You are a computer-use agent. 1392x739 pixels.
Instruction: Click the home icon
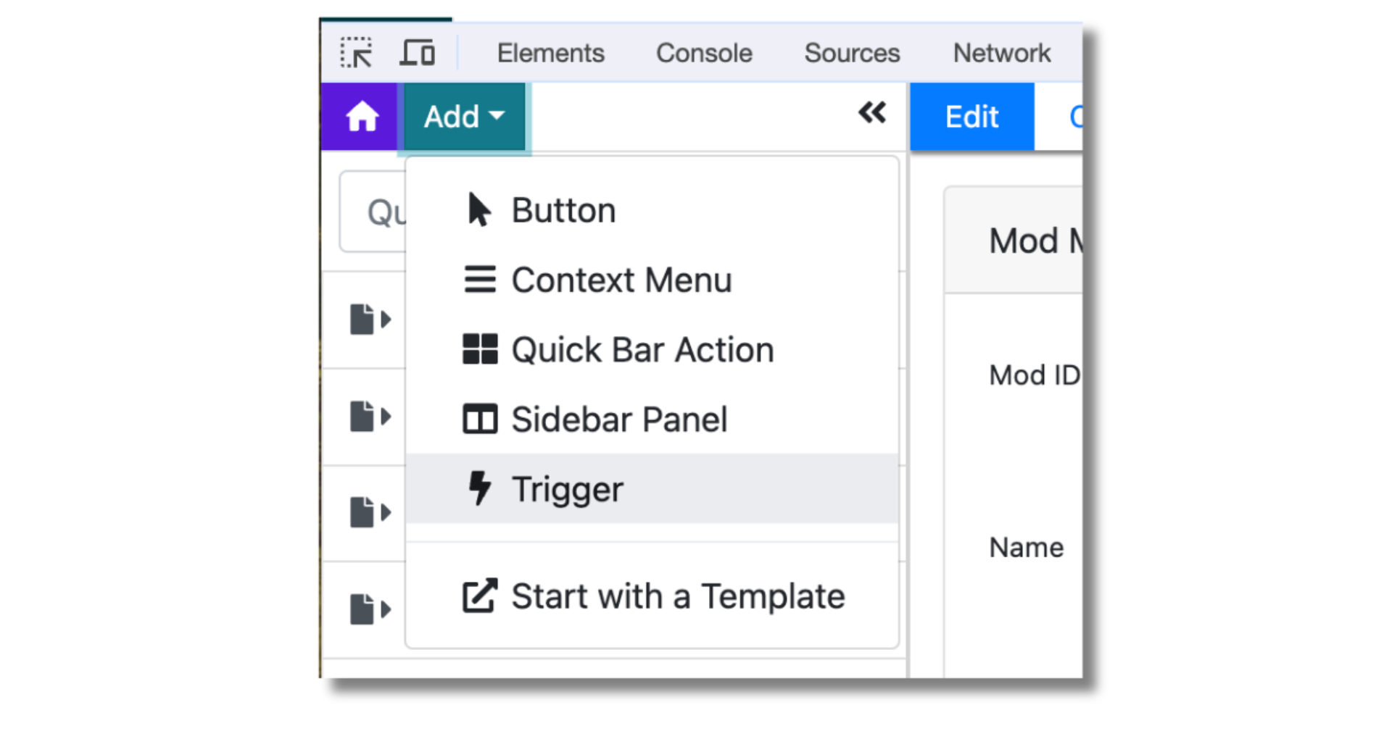361,114
